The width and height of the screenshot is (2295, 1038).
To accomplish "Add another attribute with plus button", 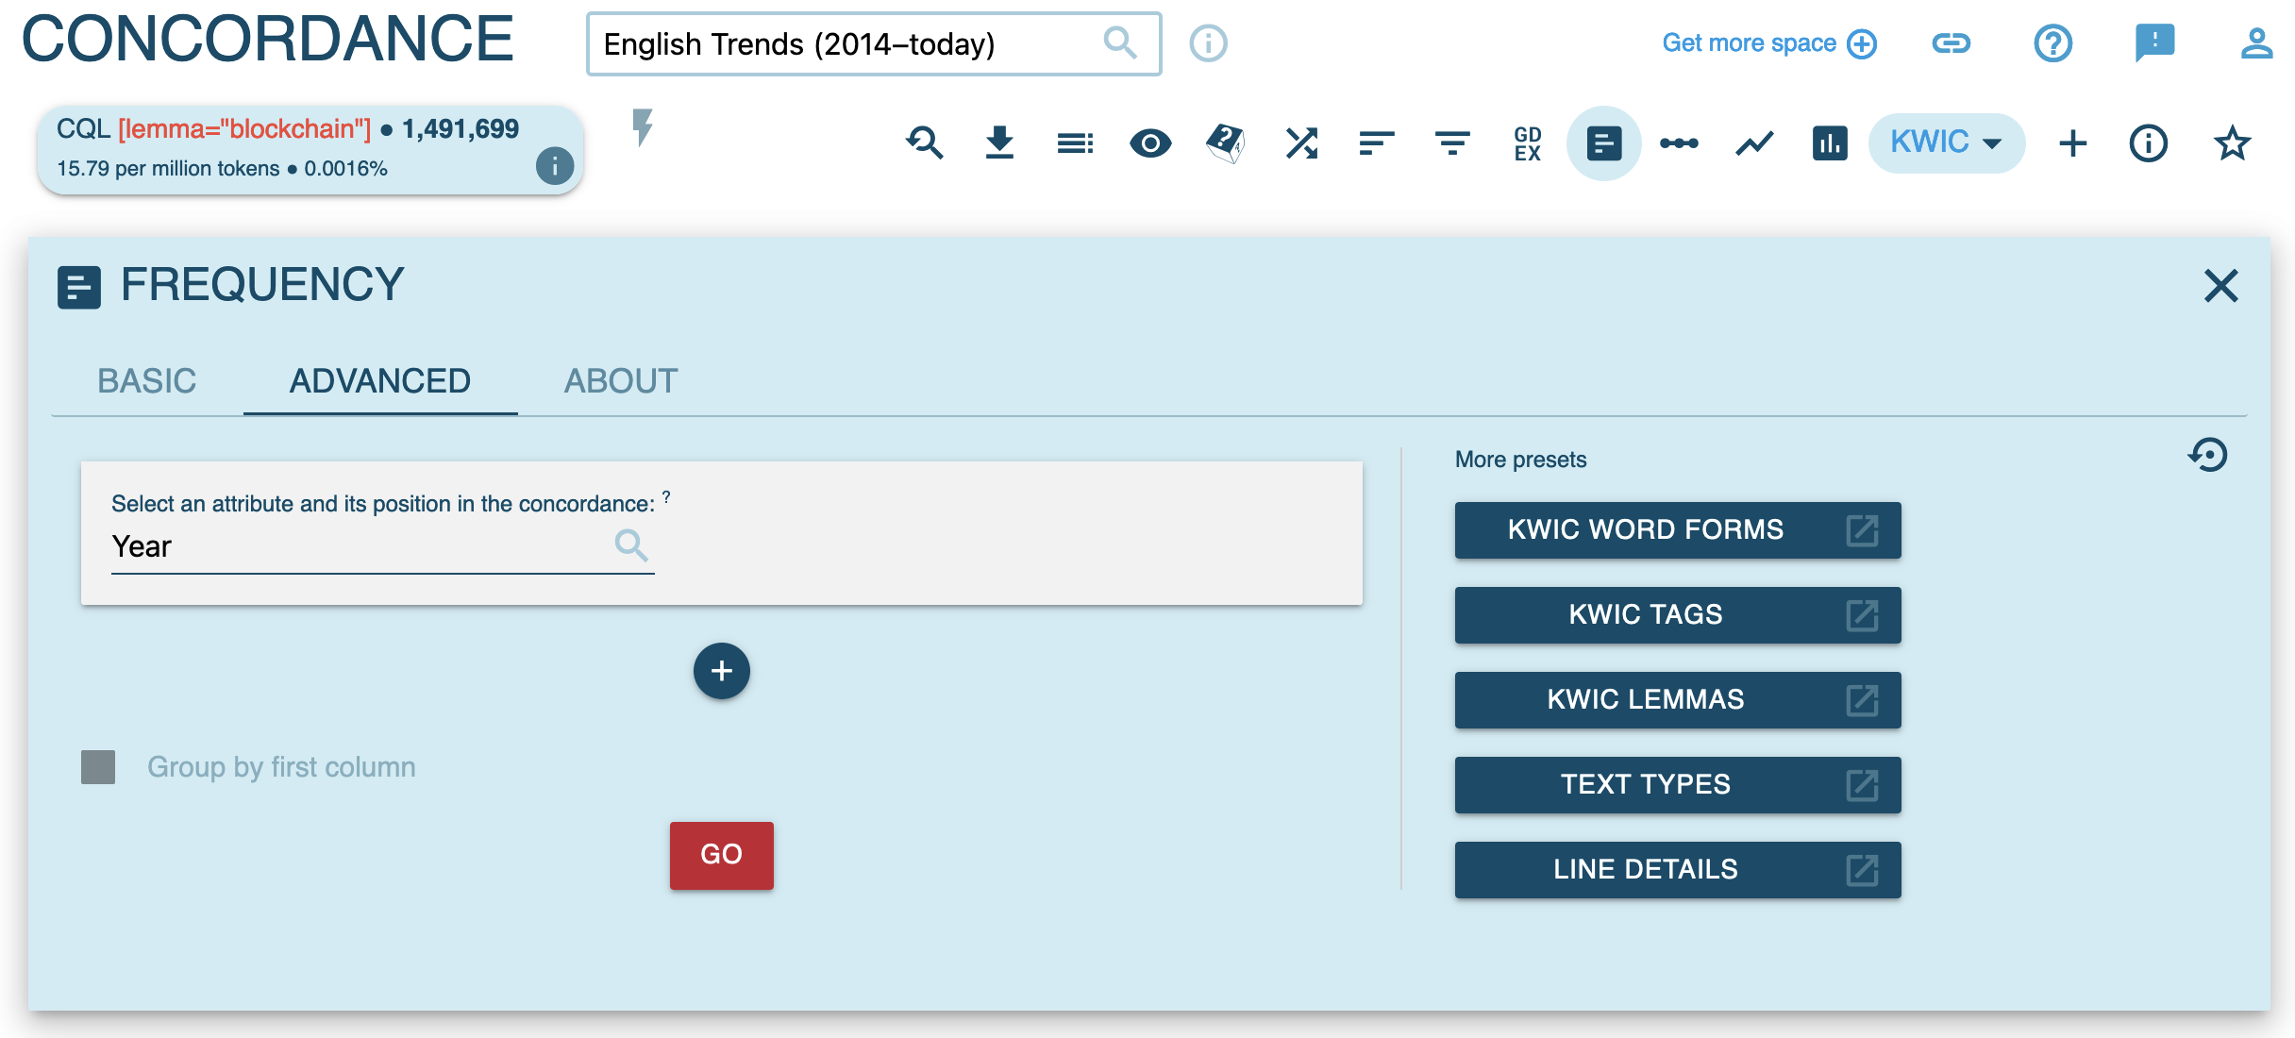I will tap(721, 671).
